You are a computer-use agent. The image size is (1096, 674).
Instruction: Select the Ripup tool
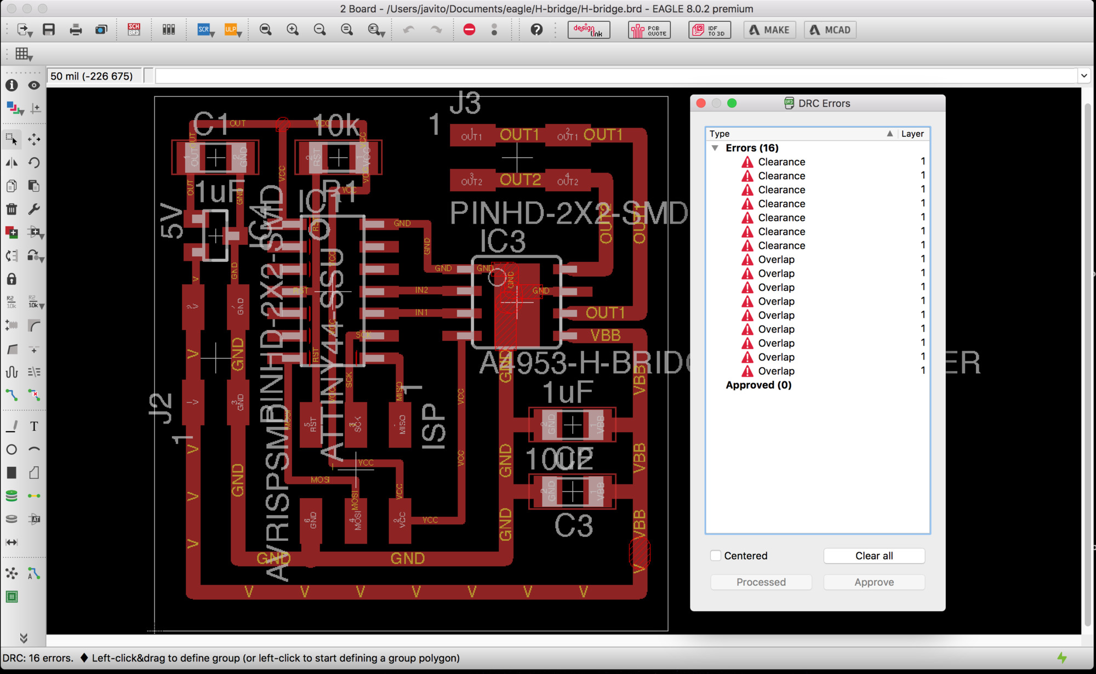34,395
